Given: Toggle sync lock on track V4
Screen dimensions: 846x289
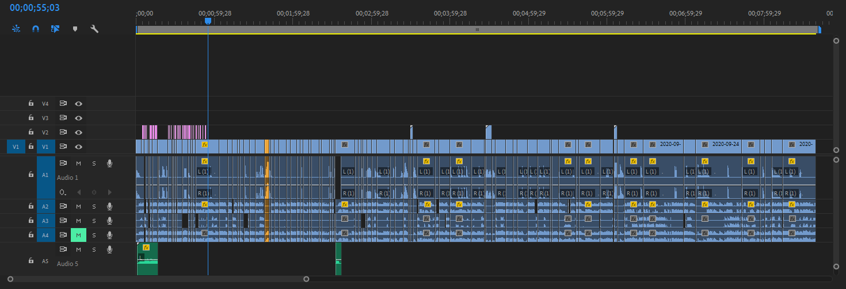Looking at the screenshot, I should click(x=63, y=104).
